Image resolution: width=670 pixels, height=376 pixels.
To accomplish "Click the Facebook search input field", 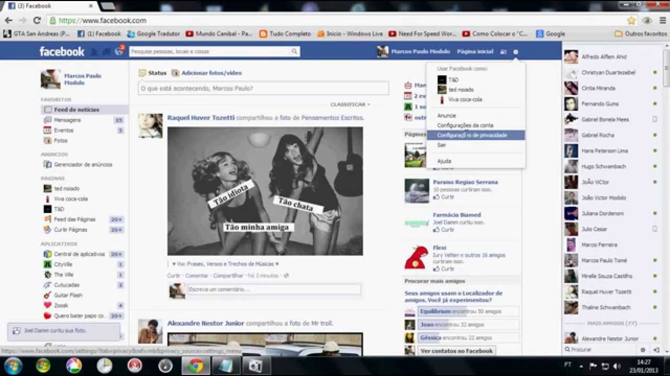I will tap(209, 52).
